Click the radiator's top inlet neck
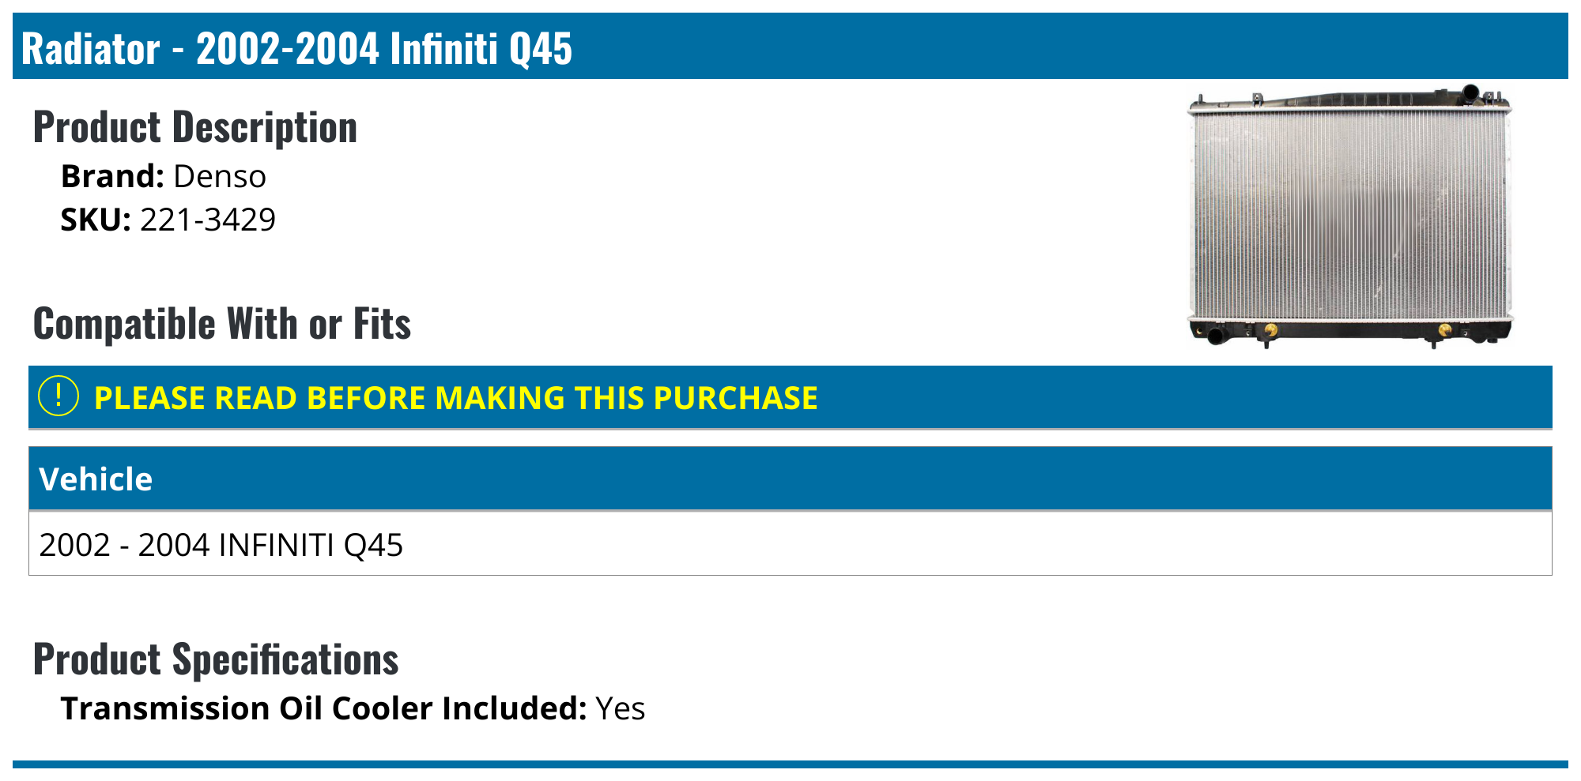The height and width of the screenshot is (781, 1581). [x=1470, y=92]
